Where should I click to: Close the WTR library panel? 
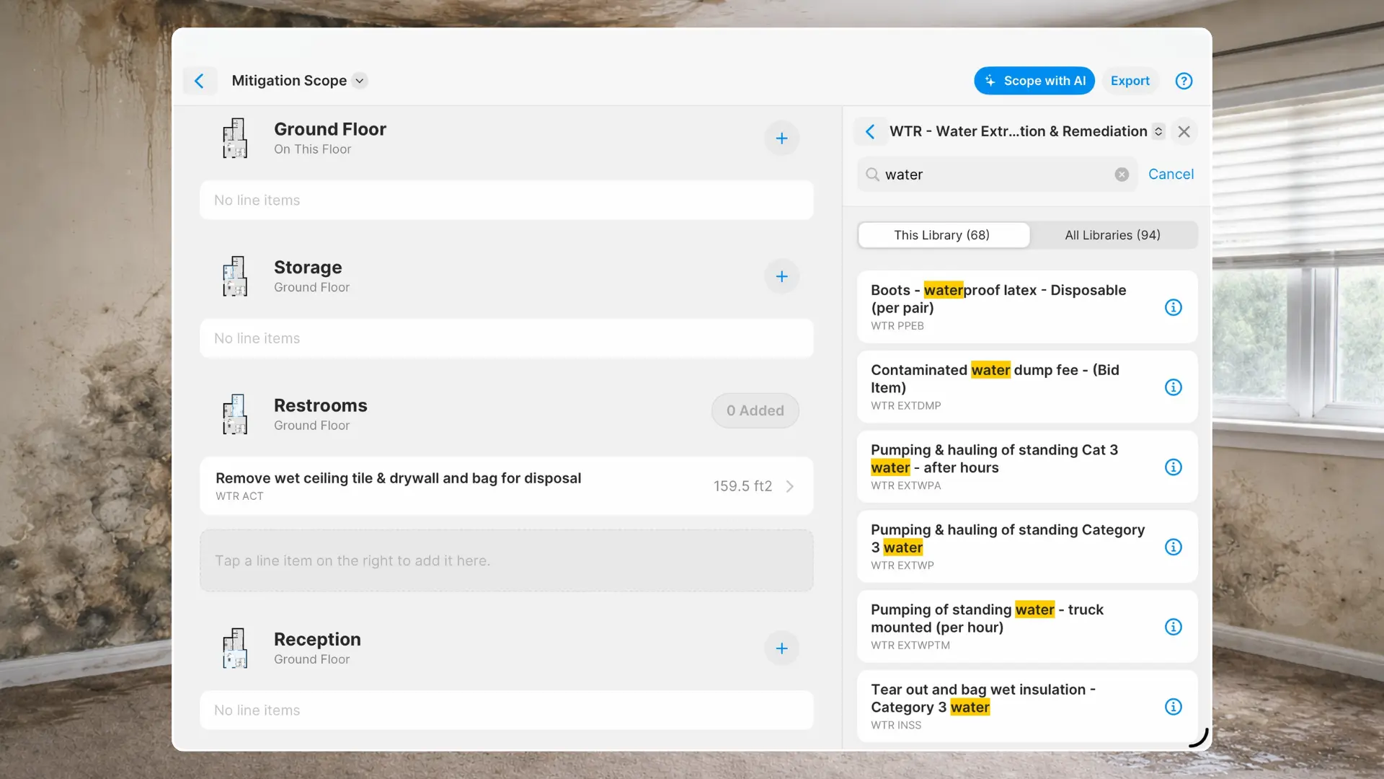[x=1184, y=131]
